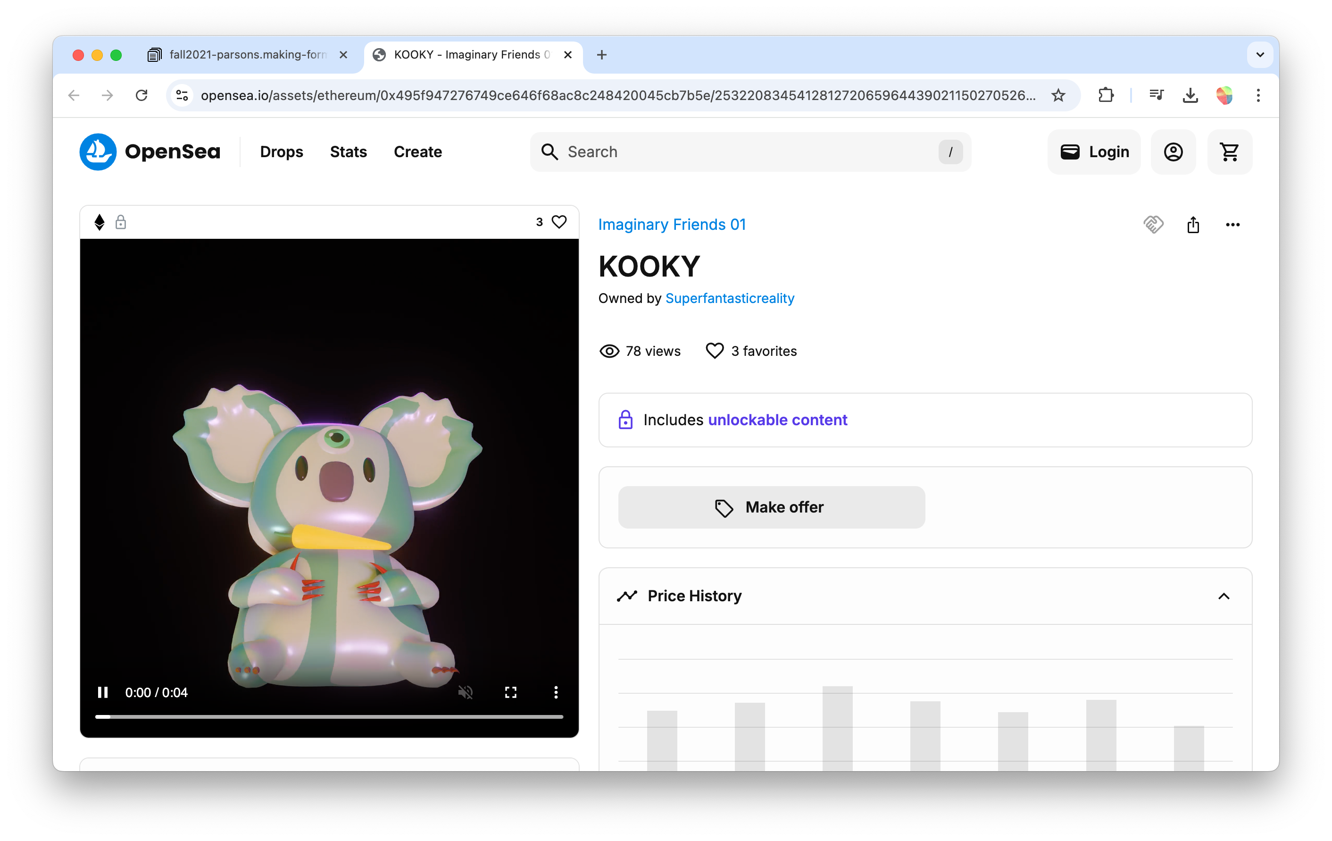Unmute the video audio
Viewport: 1332px width, 841px height.
[465, 692]
